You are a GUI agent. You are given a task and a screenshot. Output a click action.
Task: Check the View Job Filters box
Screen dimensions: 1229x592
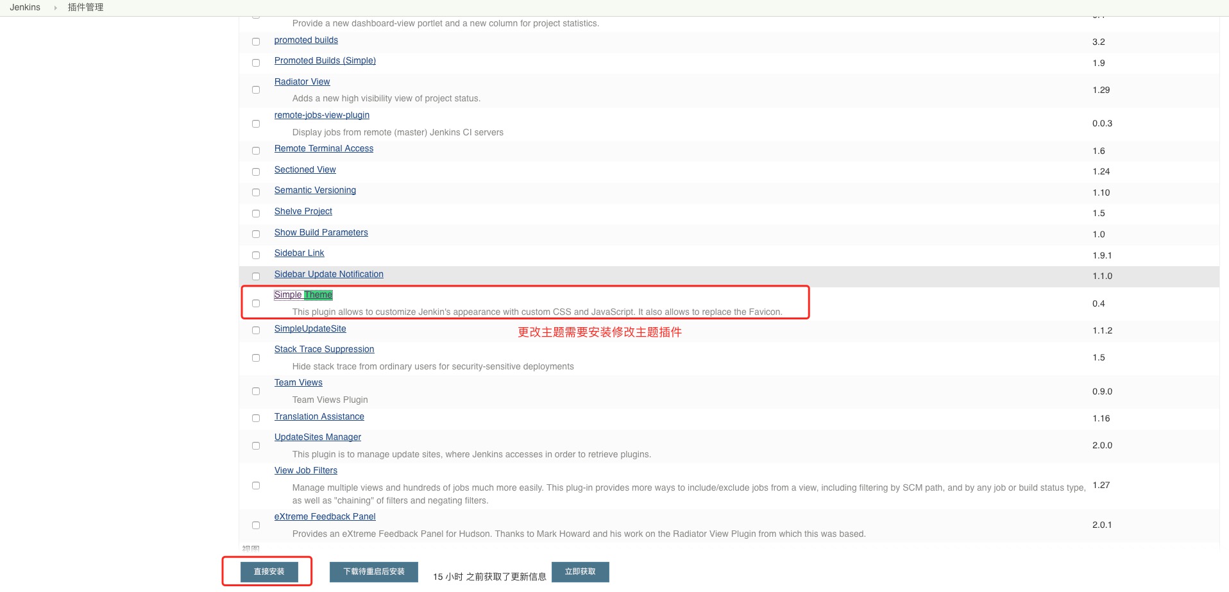pyautogui.click(x=256, y=486)
